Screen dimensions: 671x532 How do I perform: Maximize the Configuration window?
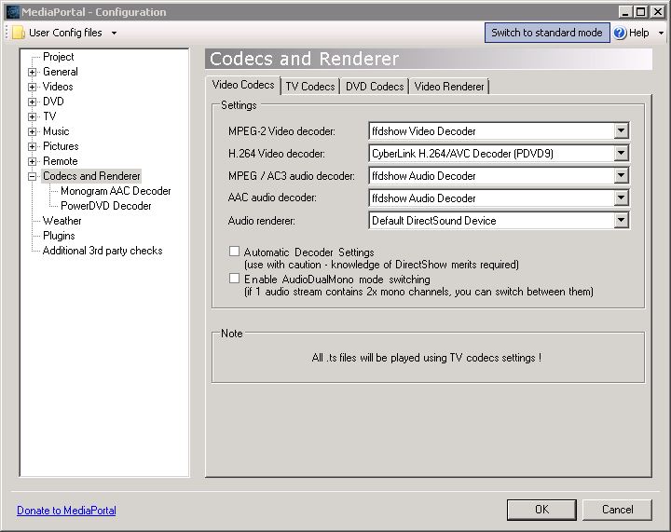click(641, 12)
